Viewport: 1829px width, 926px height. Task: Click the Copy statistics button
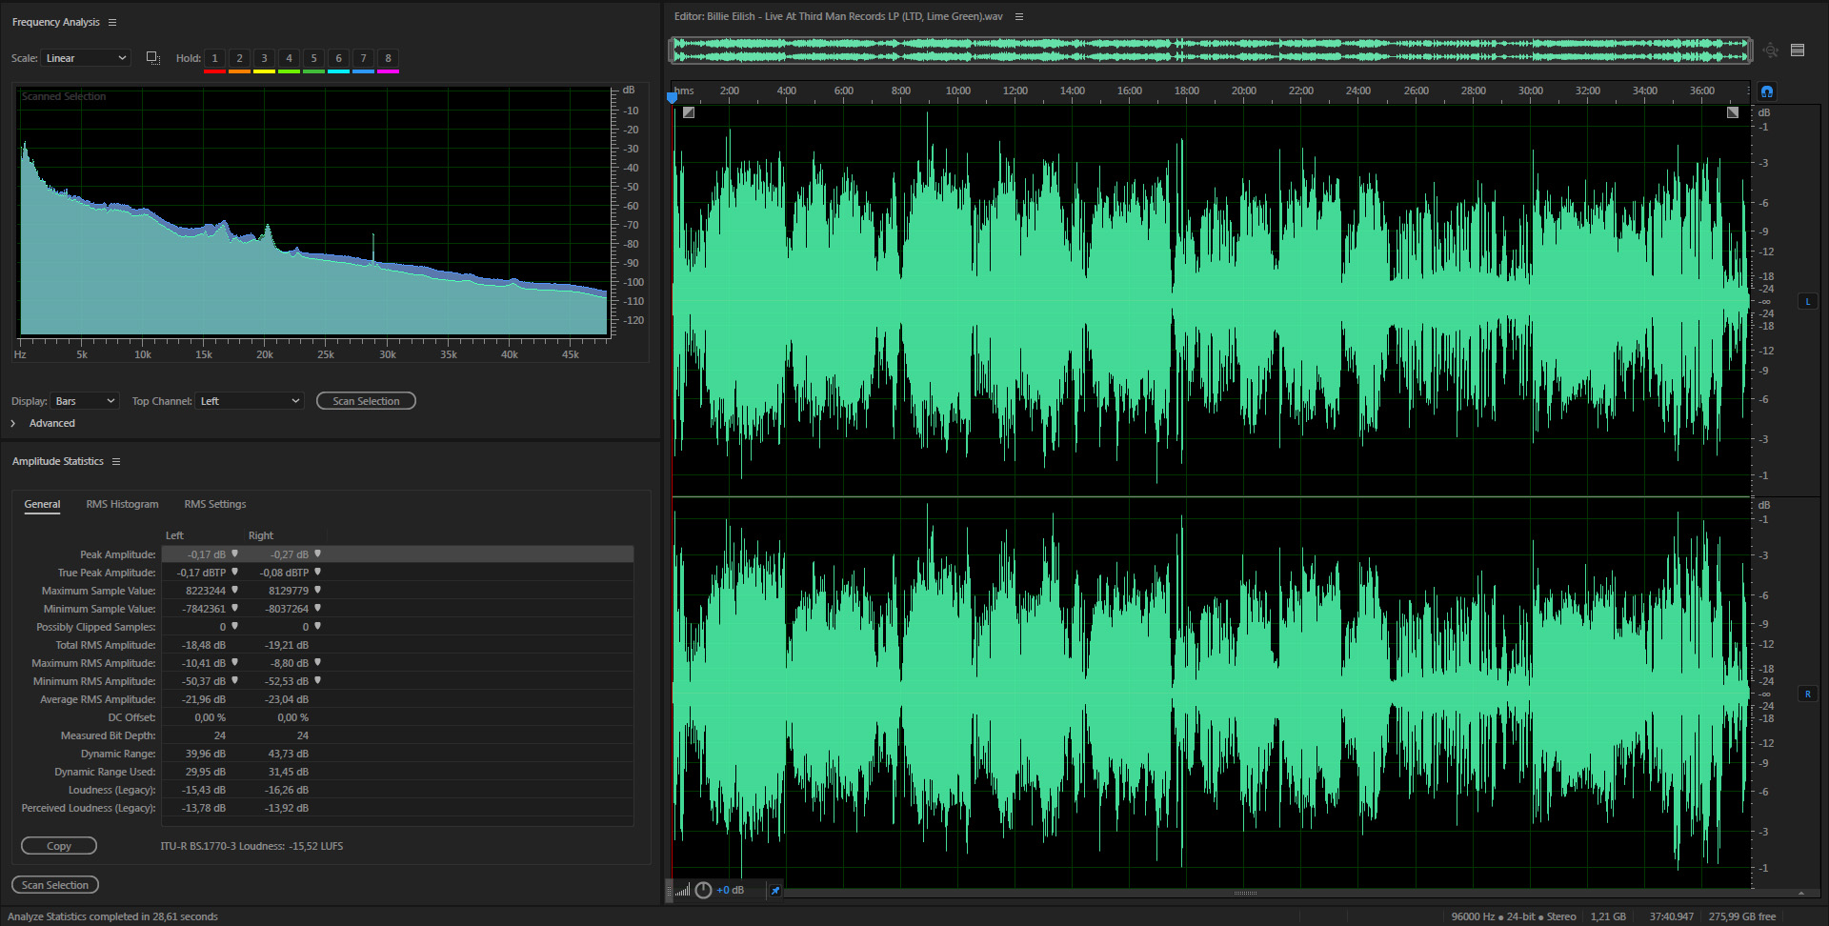[59, 846]
